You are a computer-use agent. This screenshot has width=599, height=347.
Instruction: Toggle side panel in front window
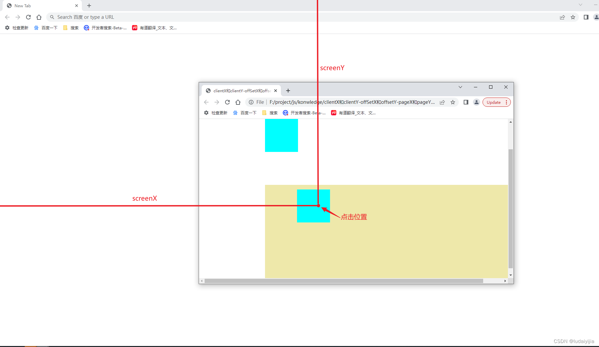[466, 102]
